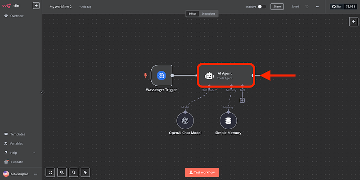
Task: Toggle the workflow Inactive switch
Action: tap(262, 7)
